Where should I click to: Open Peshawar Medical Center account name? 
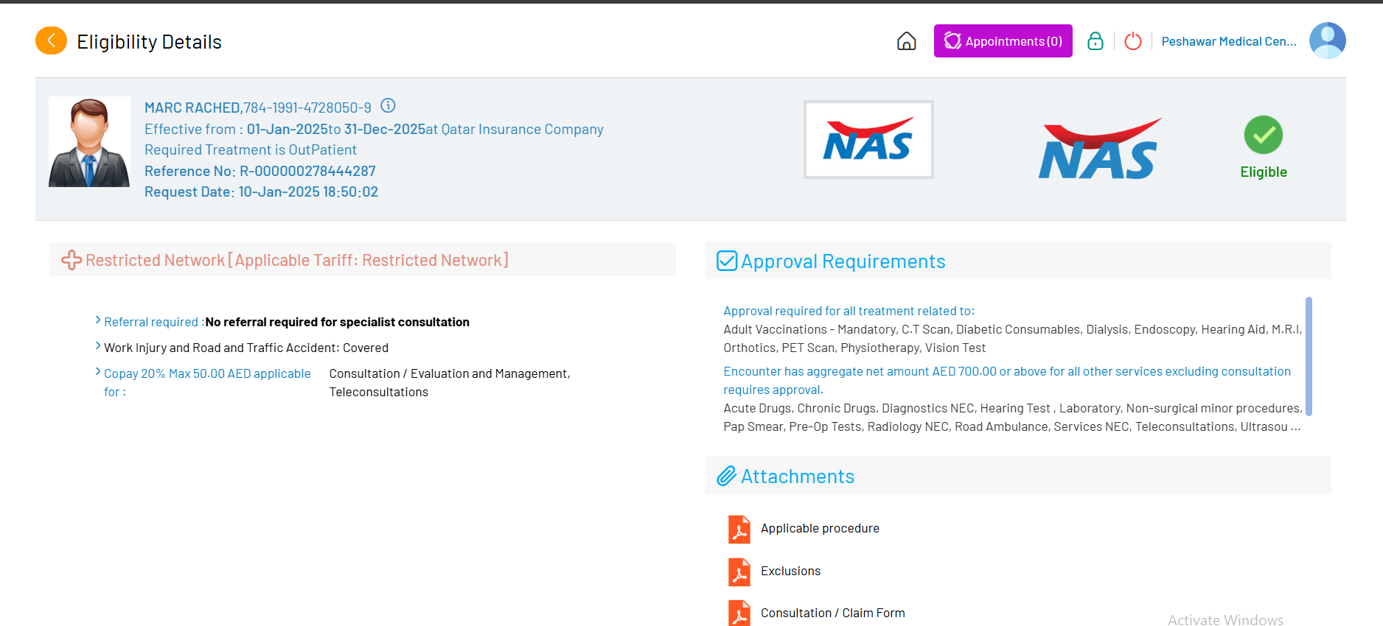point(1229,41)
